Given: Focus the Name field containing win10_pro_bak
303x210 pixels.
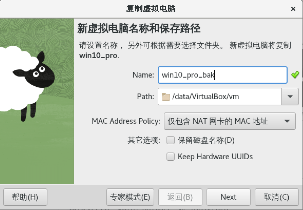Looking at the screenshot, I should click(223, 75).
